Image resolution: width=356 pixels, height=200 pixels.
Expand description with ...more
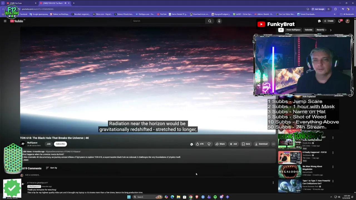[x=26, y=160]
